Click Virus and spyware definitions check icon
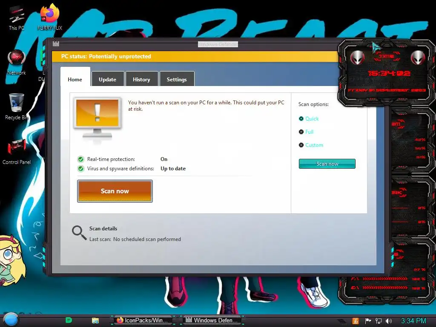The image size is (436, 327). click(80, 169)
